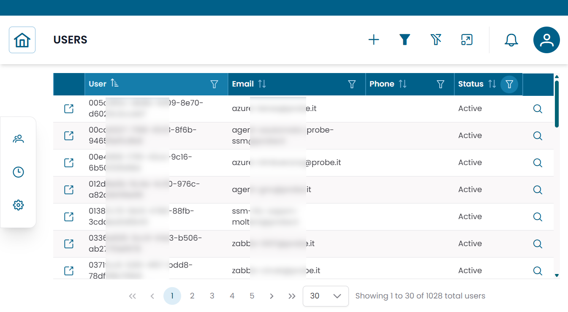This screenshot has width=568, height=312.
Task: Open the filter funnel in top toolbar
Action: [405, 40]
